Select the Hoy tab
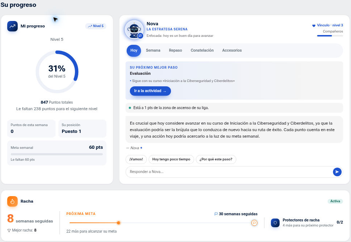This screenshot has width=351, height=242. pos(134,51)
